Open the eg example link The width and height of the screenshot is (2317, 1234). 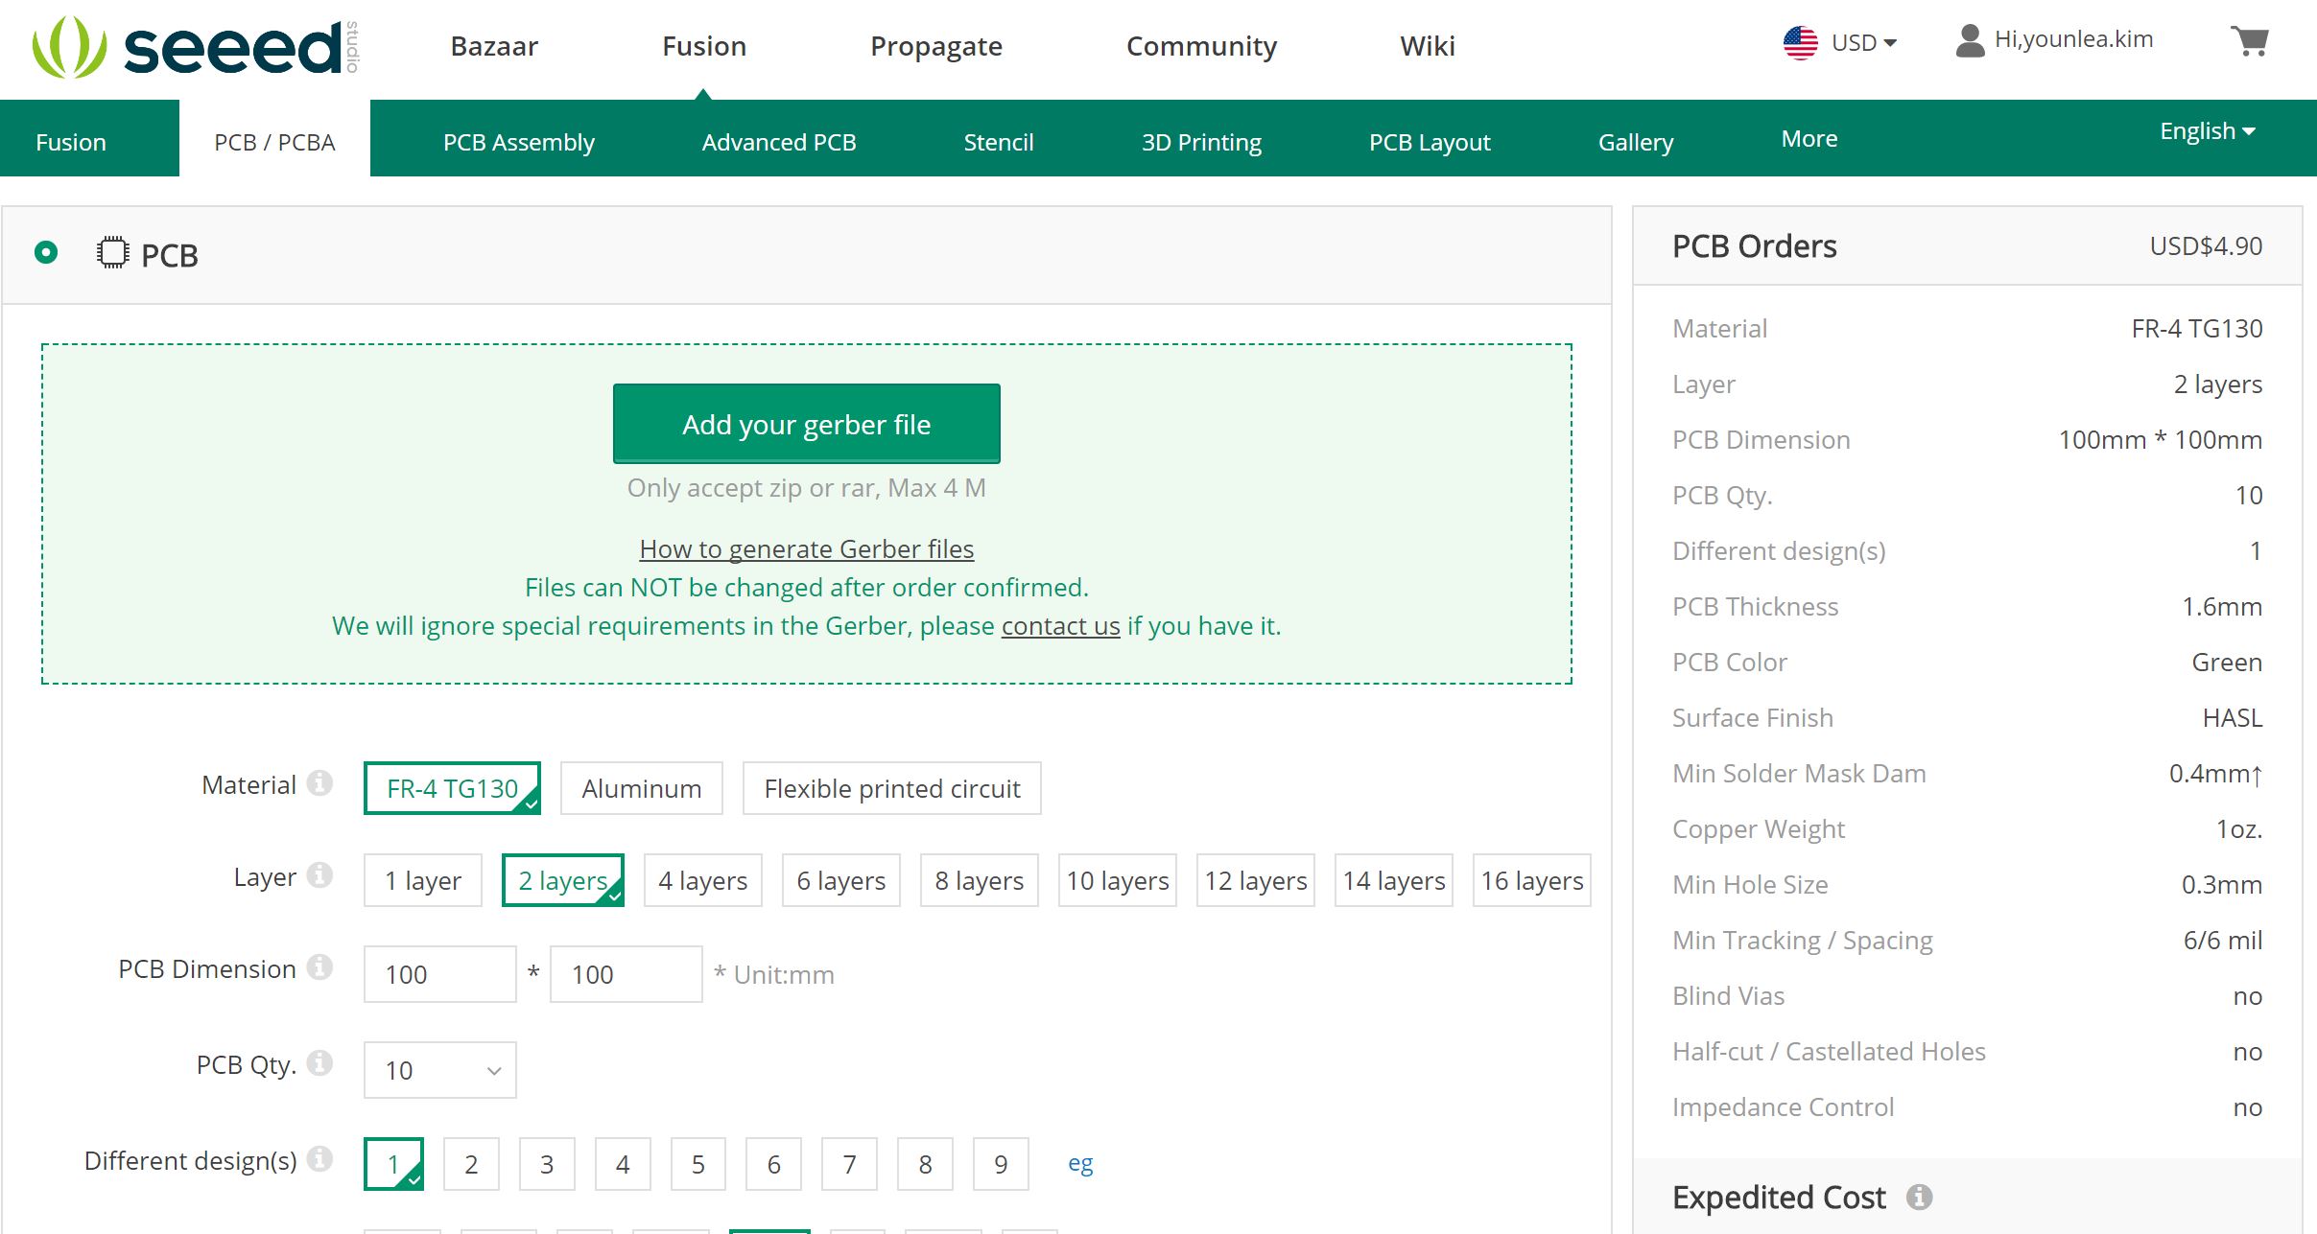1080,1164
